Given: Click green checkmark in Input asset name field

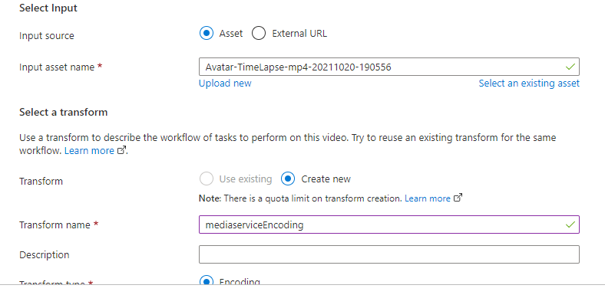Looking at the screenshot, I should click(x=570, y=67).
